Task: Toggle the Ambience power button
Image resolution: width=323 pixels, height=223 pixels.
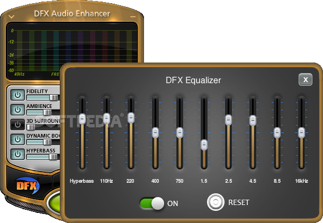Action: coord(17,110)
